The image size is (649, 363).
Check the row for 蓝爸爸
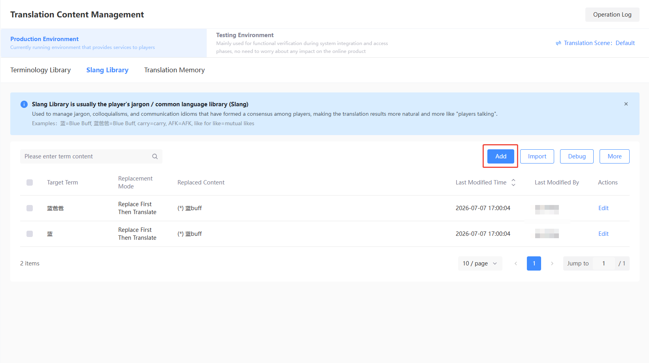pyautogui.click(x=30, y=208)
